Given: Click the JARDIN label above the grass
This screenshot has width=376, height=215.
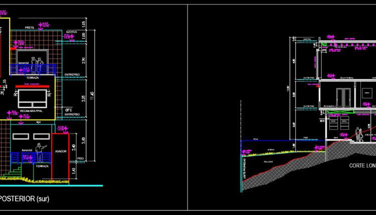Looking at the screenshot, I should point(271,149).
